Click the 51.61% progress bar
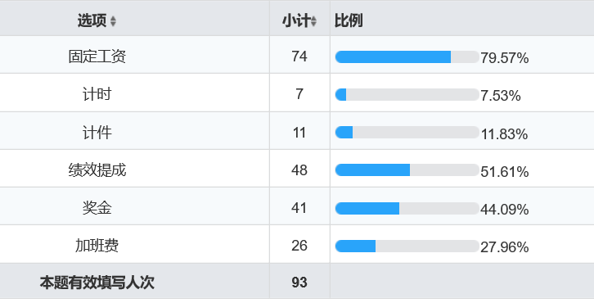This screenshot has width=594, height=303. tap(407, 170)
